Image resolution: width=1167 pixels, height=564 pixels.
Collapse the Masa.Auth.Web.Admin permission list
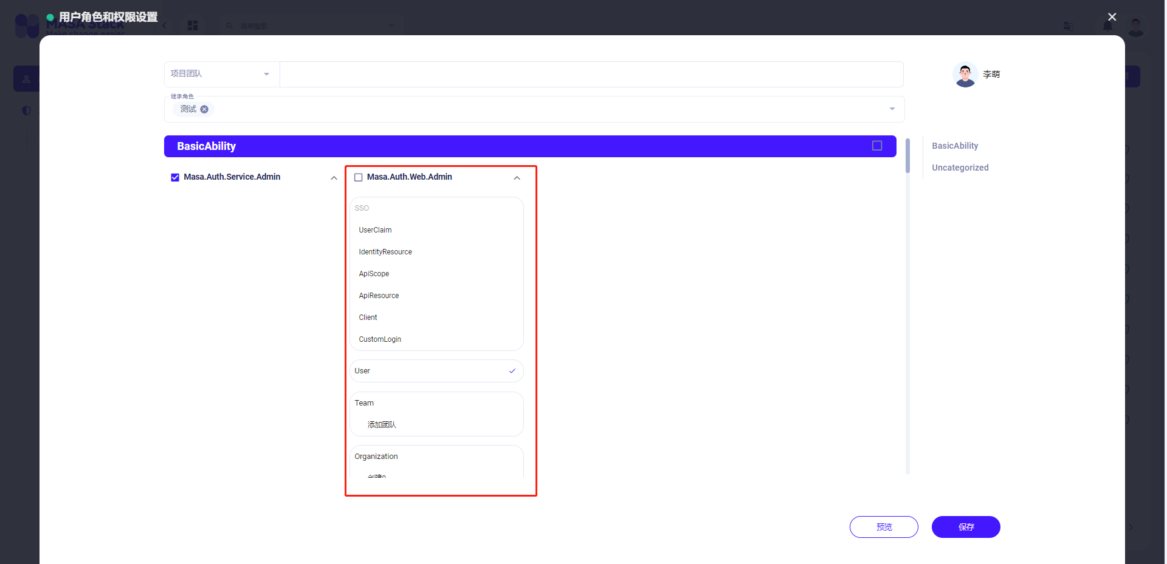(517, 178)
